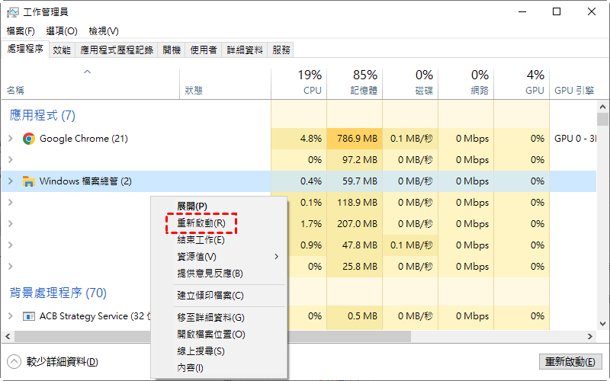Viewport: 610px width, 381px height.
Task: Open the 資源值(V) submenu arrow
Action: coord(276,257)
